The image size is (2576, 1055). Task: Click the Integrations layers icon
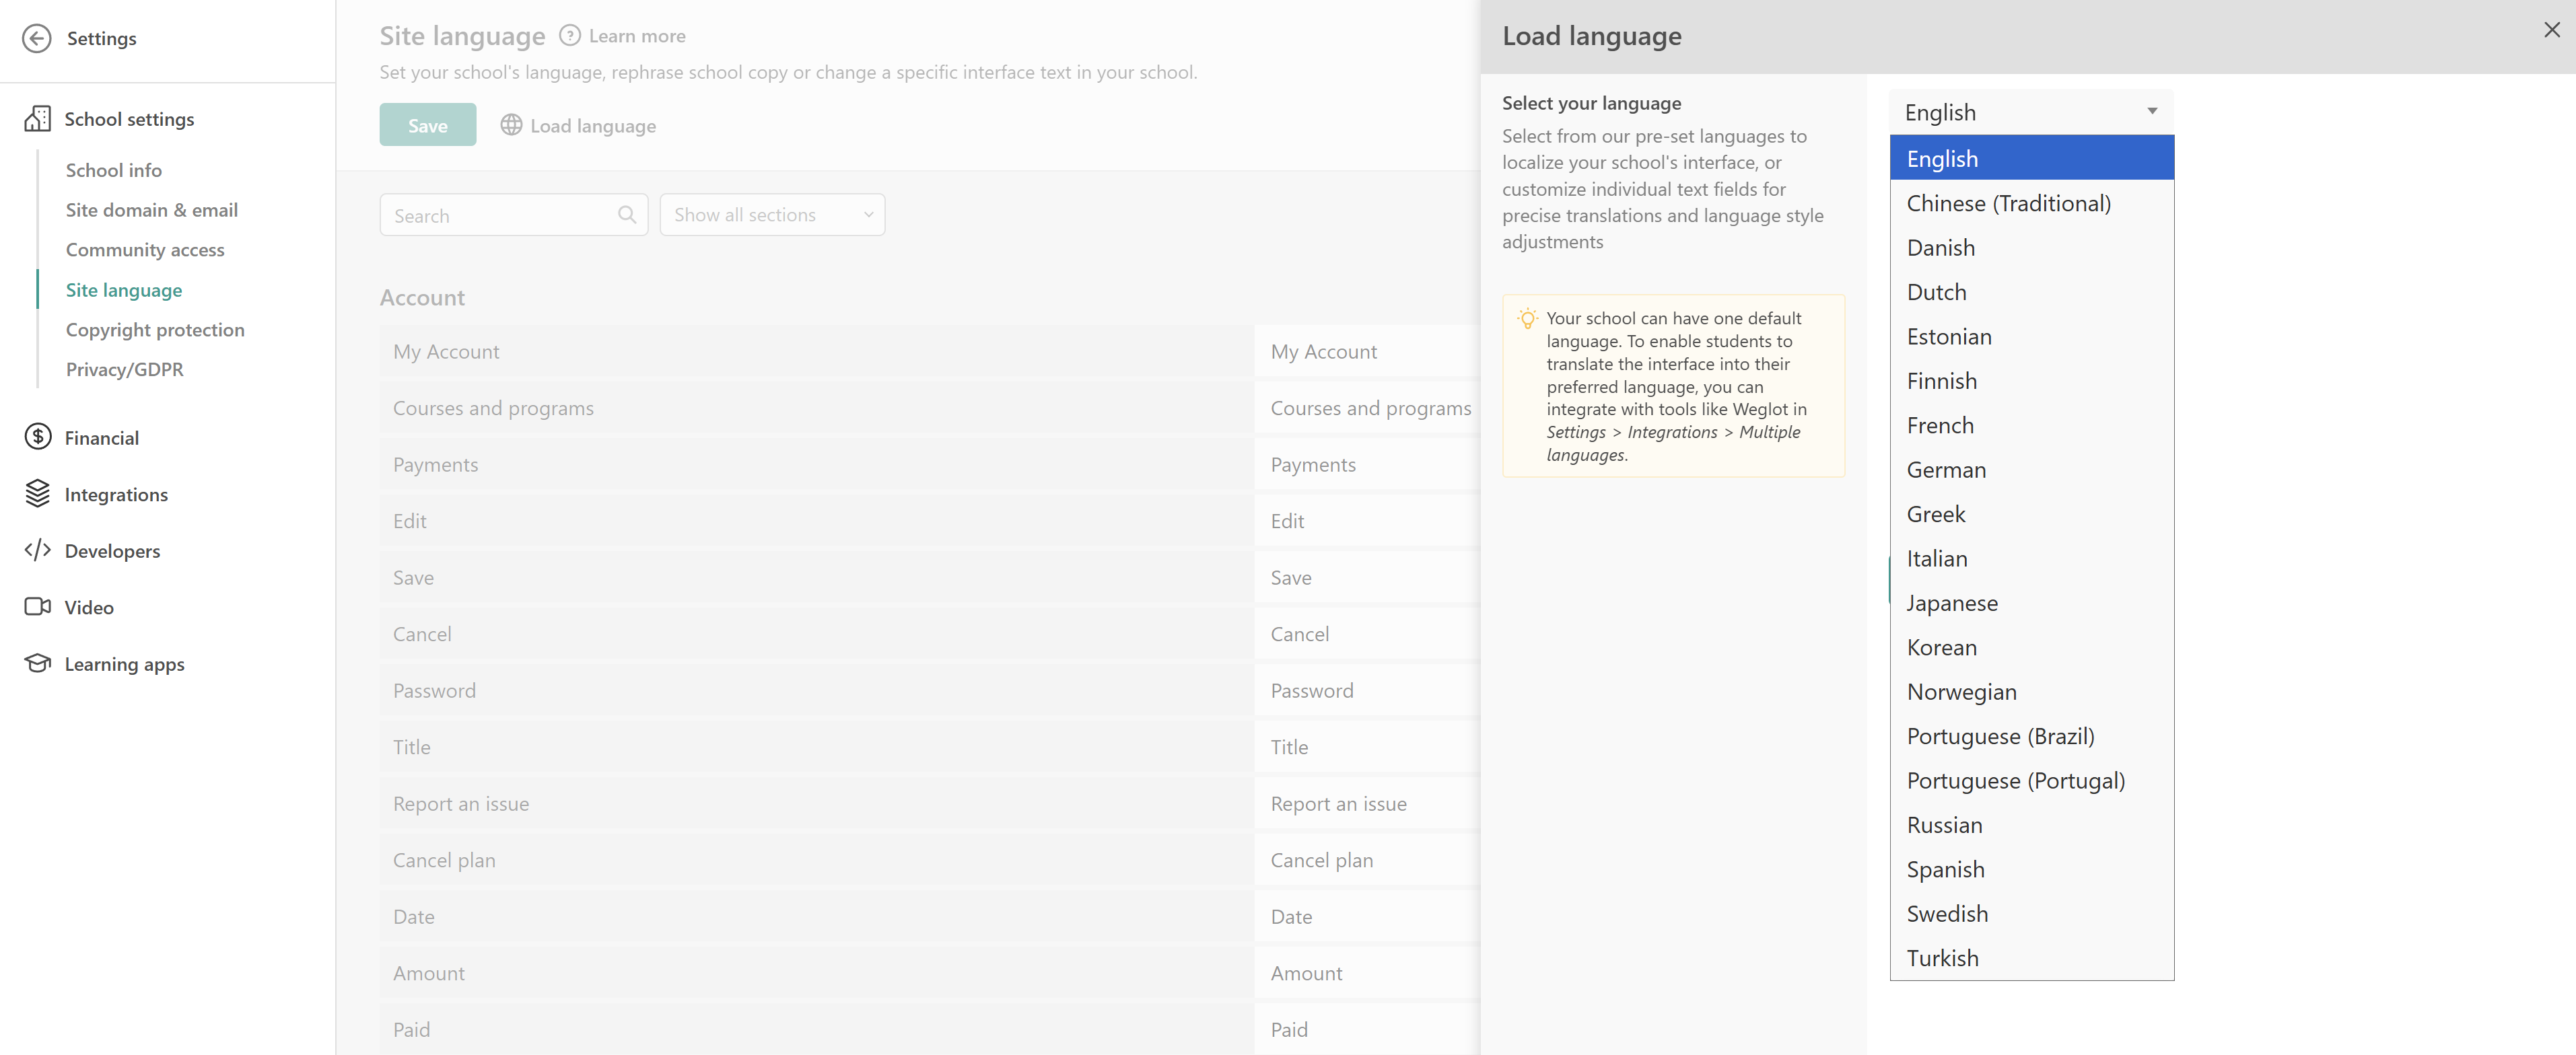click(x=37, y=494)
